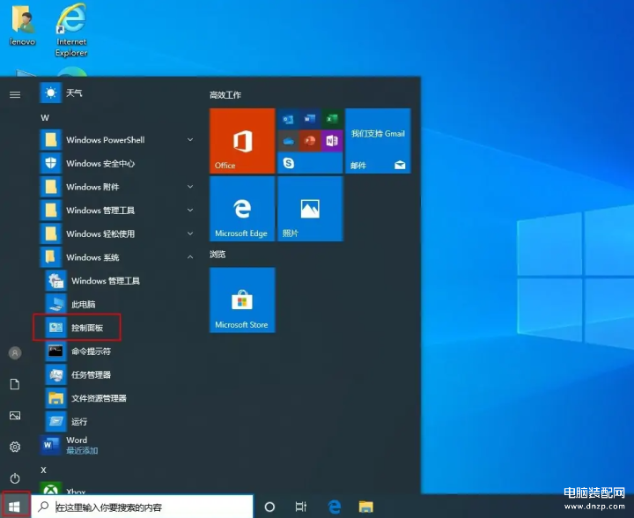This screenshot has height=518, width=634.
Task: Open 此电脑 (This PC) entry
Action: pyautogui.click(x=121, y=304)
